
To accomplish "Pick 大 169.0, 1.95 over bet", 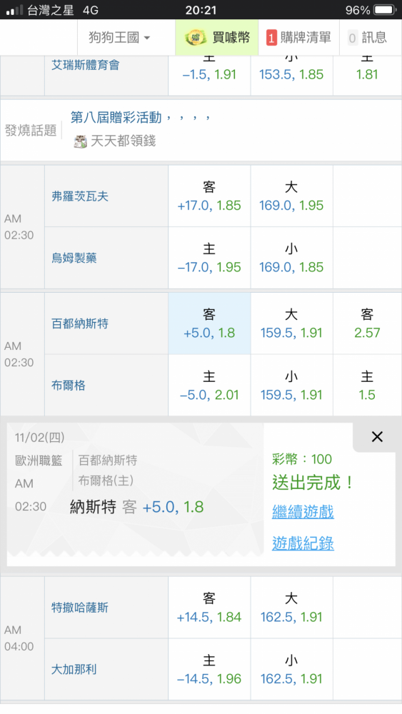I will pos(291,196).
